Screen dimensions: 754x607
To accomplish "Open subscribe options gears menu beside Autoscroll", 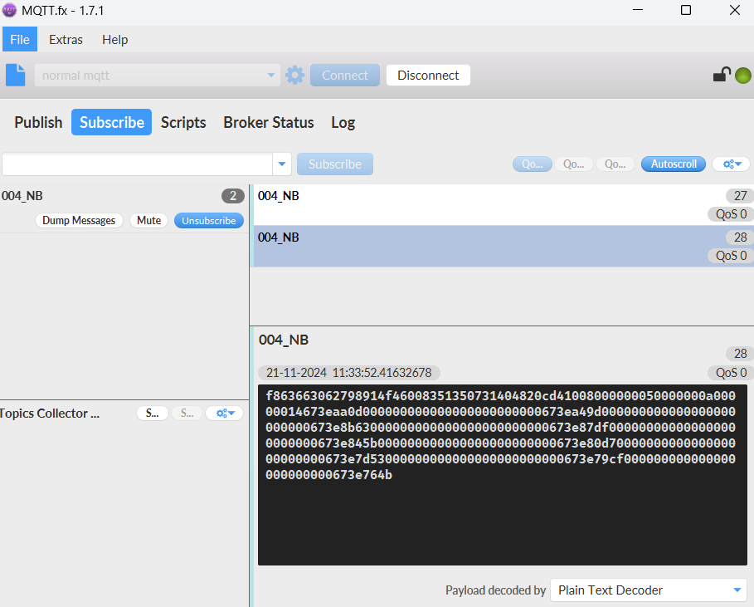I will (732, 164).
